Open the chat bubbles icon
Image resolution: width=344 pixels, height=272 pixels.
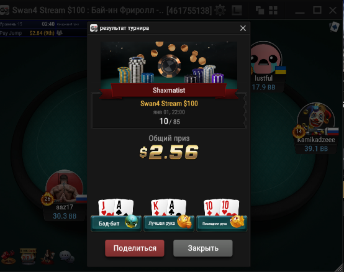pyautogui.click(x=66, y=256)
